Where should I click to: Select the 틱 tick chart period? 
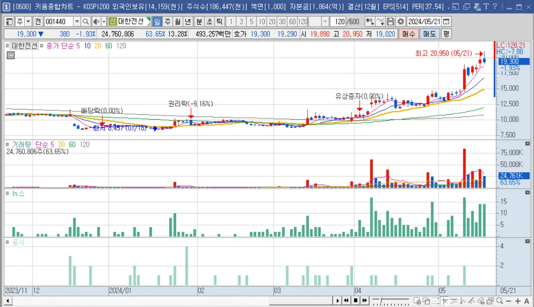(x=219, y=22)
